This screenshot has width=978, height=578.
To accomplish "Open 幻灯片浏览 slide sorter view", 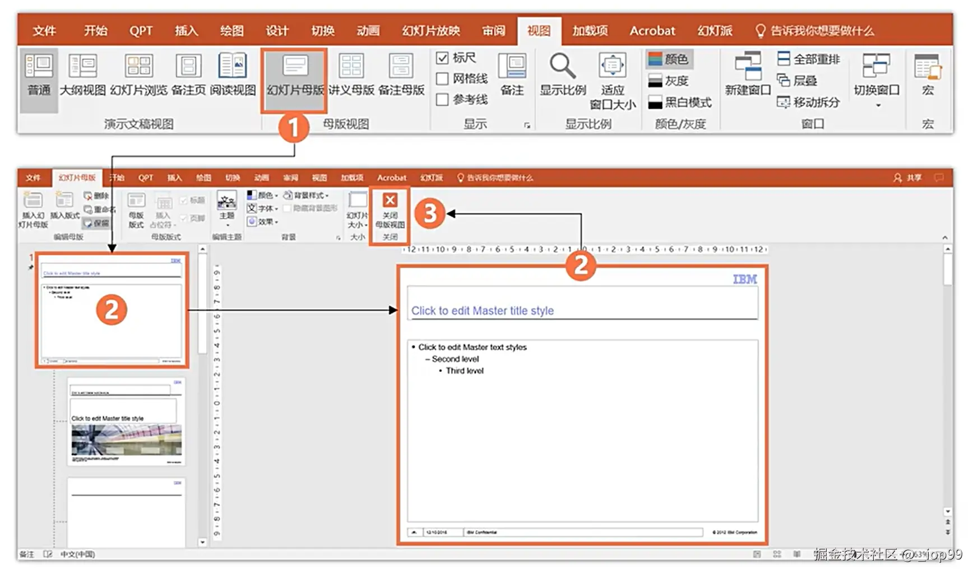I will 138,75.
